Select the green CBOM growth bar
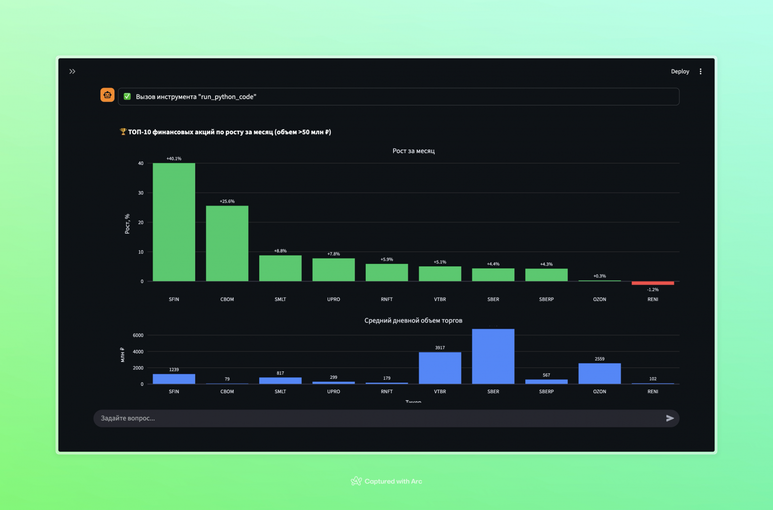Screen dimensions: 773x510 click(227, 244)
